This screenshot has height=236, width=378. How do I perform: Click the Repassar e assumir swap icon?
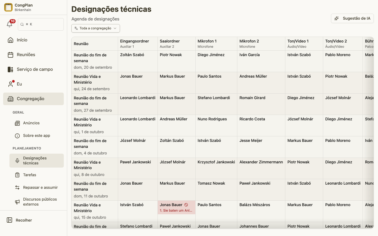[x=17, y=187]
